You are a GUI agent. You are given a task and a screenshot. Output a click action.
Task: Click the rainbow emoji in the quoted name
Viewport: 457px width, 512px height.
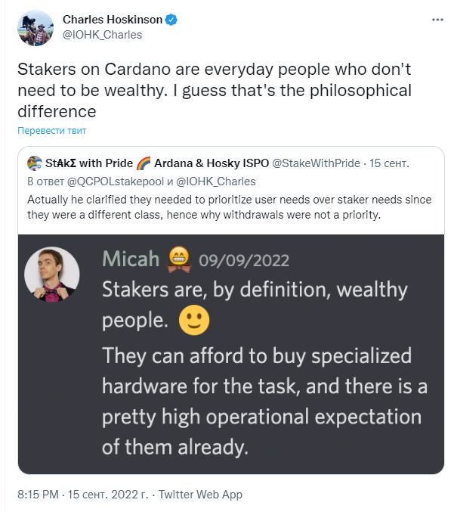144,163
